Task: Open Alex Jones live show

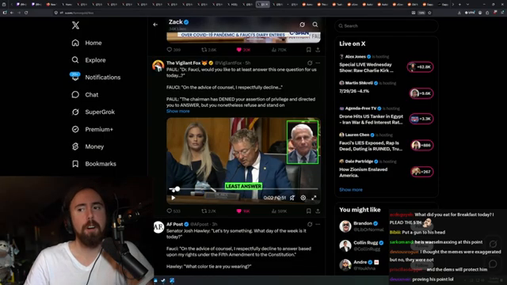Action: 366,67
